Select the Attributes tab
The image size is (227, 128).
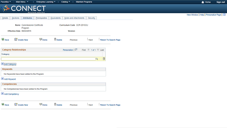(27, 18)
